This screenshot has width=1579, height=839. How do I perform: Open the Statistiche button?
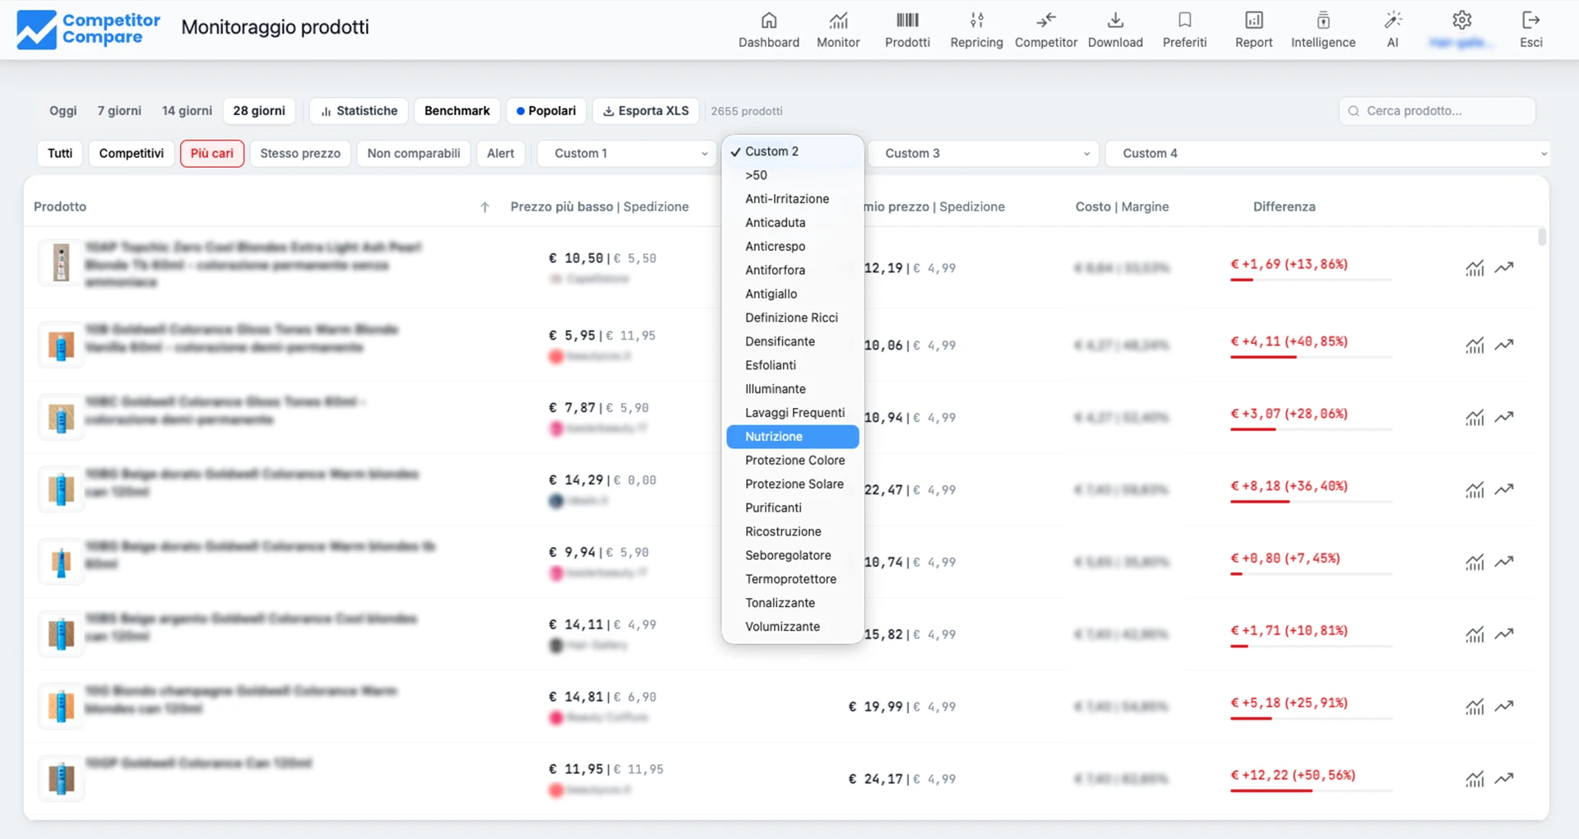tap(359, 111)
